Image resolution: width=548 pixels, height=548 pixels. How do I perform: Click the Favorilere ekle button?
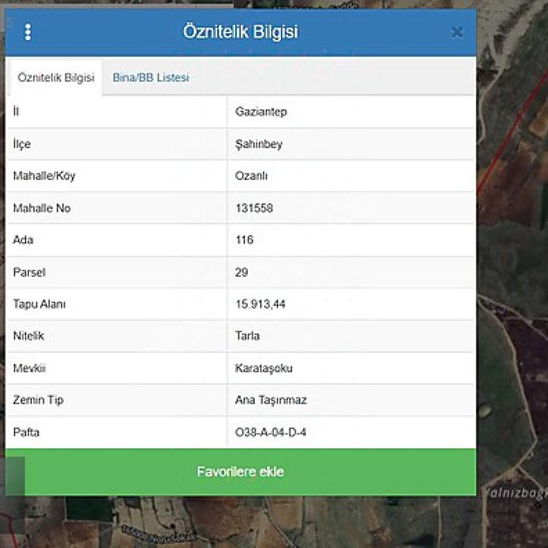(241, 471)
